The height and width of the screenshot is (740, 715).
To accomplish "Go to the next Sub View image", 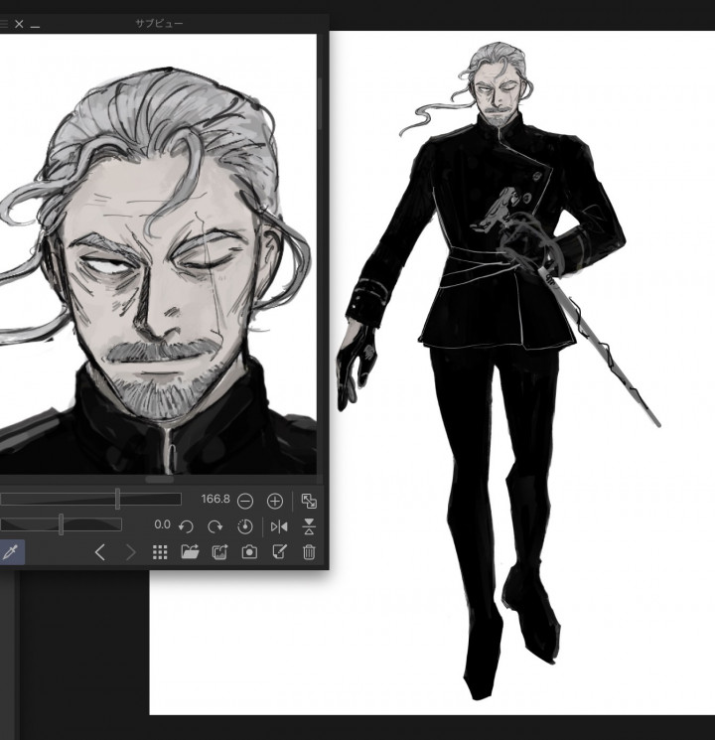I will tap(130, 553).
